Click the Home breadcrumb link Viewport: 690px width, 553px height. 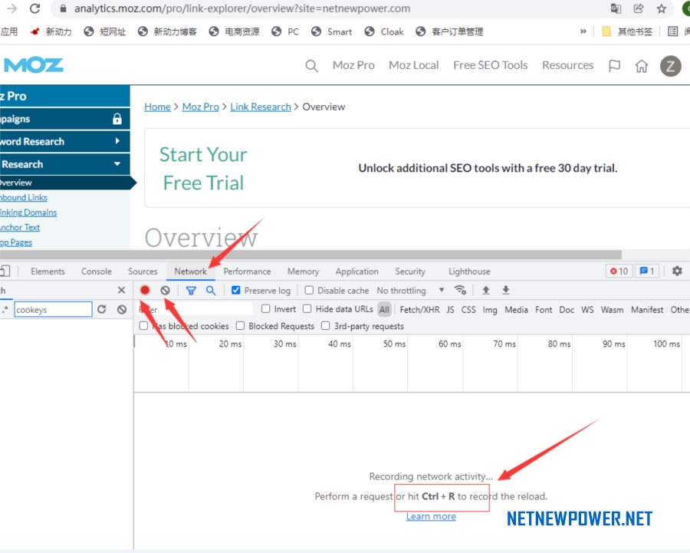[157, 107]
